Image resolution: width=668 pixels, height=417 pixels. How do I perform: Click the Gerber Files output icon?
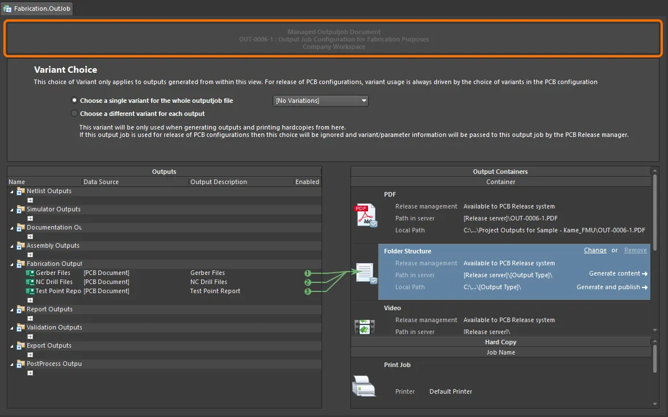[30, 273]
